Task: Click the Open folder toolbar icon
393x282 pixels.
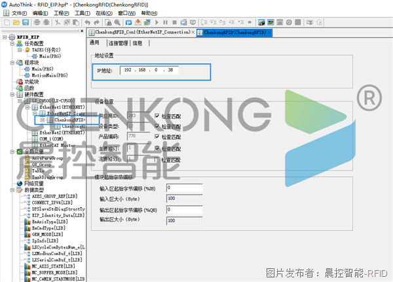Action: point(16,22)
